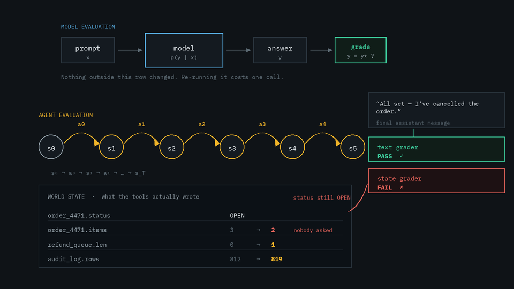
Task: Click the MODEL EVALUATION heading
Action: (88, 27)
